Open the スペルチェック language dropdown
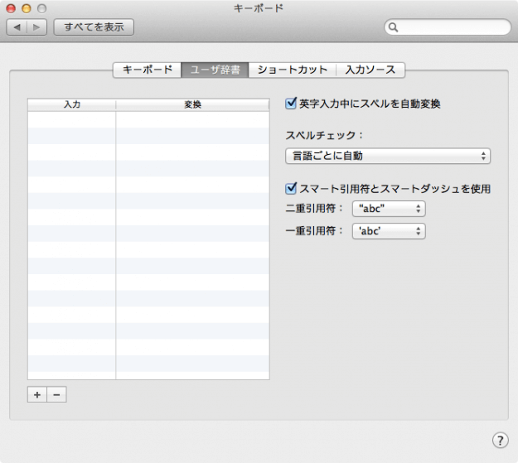This screenshot has height=463, width=518. [x=387, y=156]
